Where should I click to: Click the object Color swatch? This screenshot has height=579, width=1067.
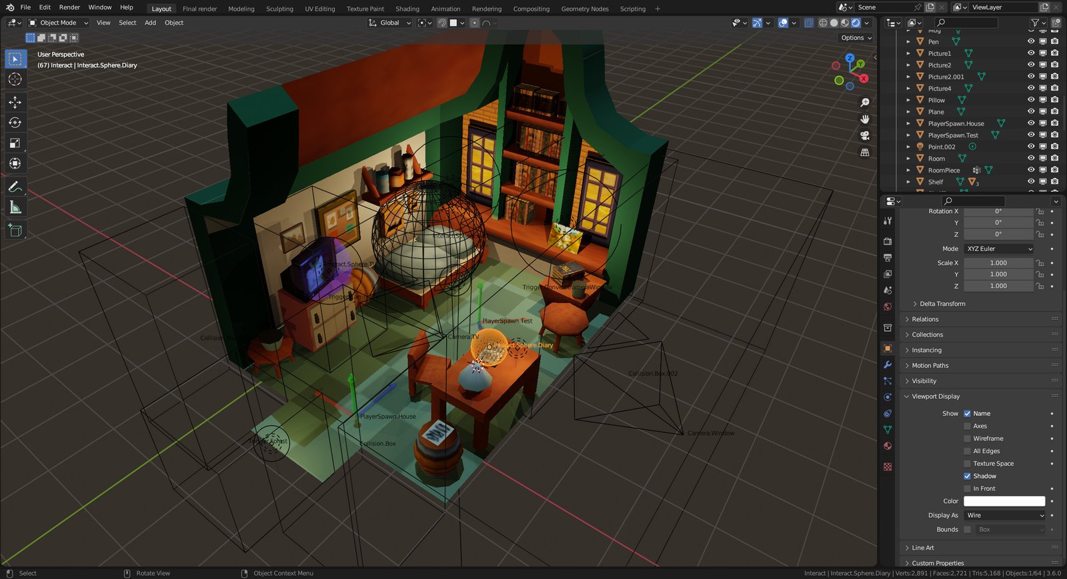tap(1004, 501)
